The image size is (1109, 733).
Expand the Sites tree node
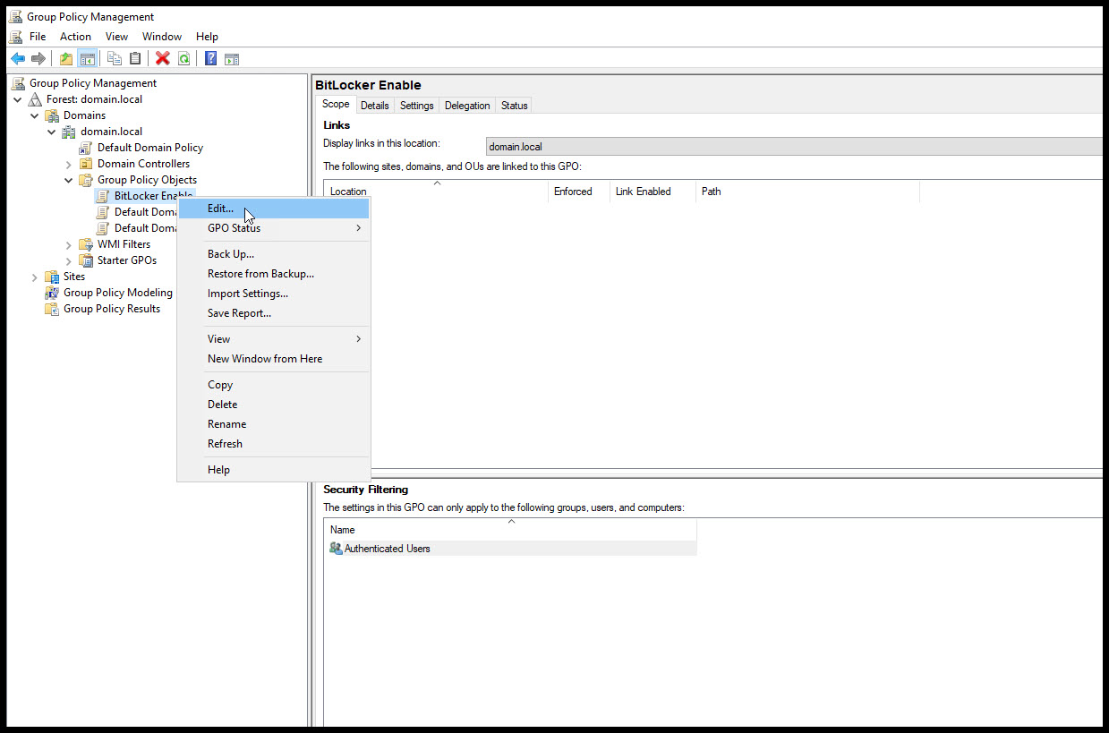point(34,276)
